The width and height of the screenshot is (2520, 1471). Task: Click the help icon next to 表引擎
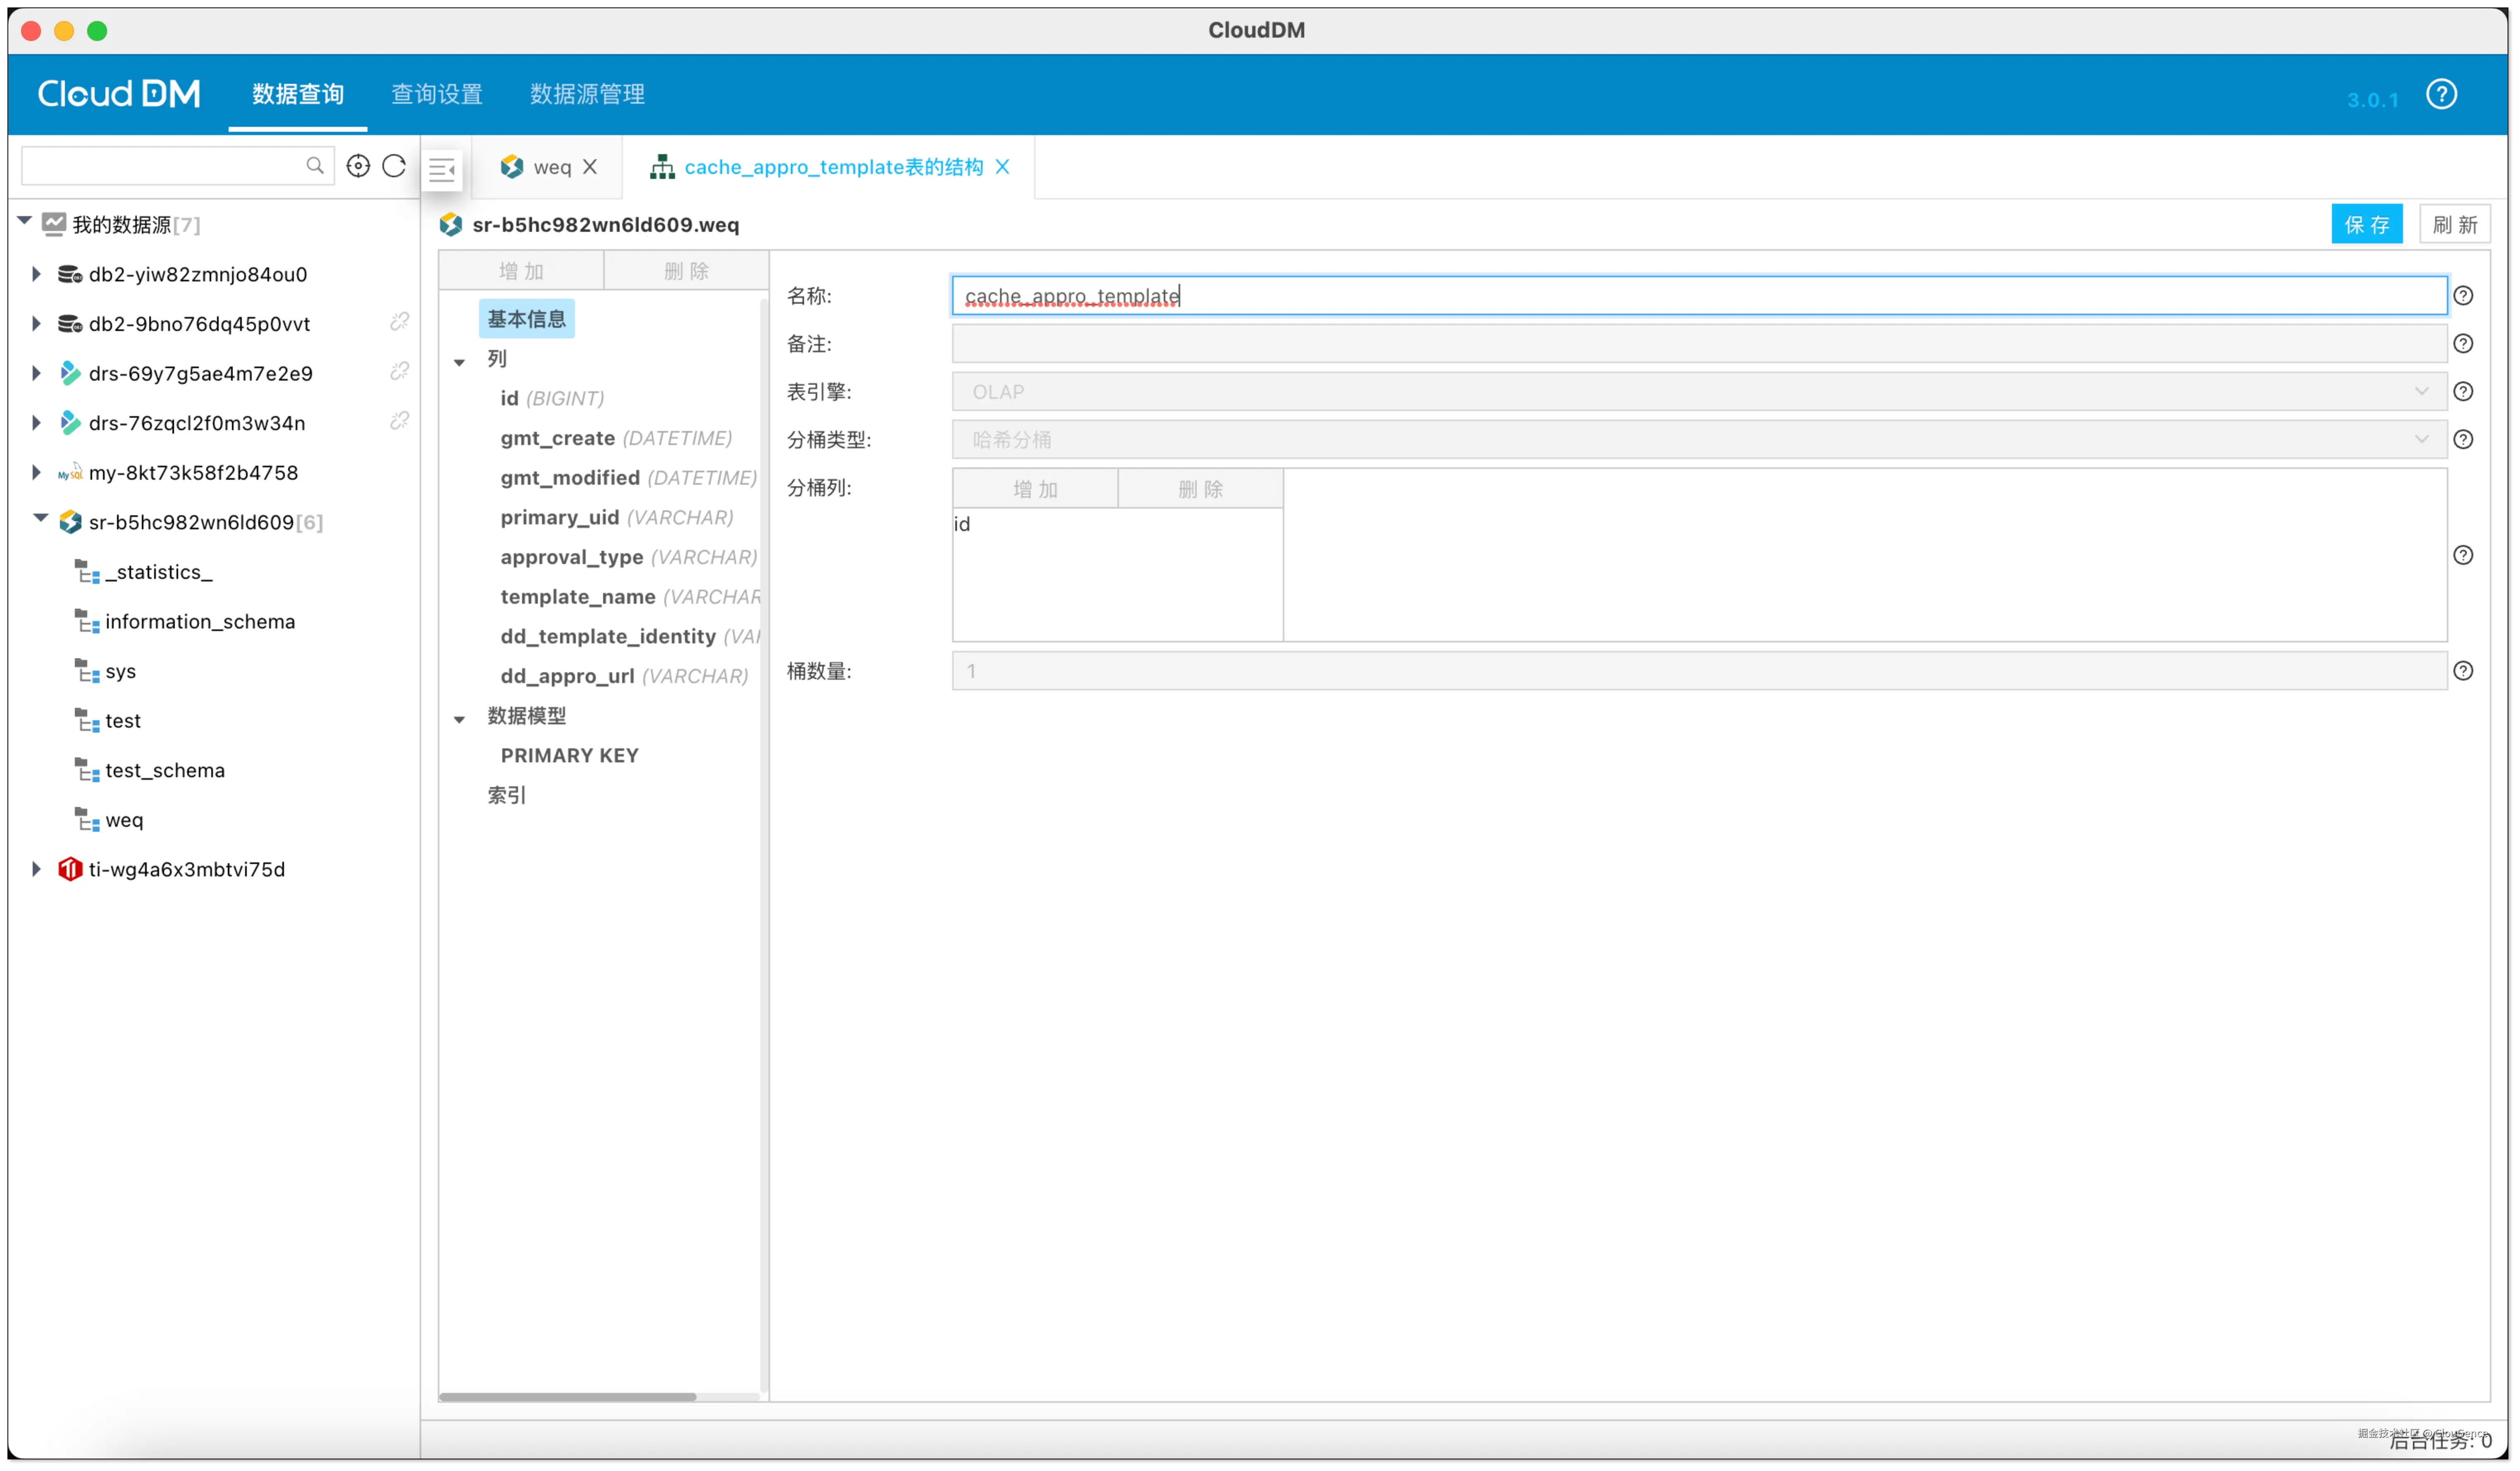pos(2463,392)
